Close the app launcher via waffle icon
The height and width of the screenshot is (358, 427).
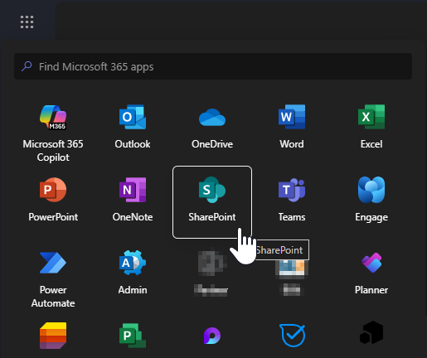coord(27,22)
